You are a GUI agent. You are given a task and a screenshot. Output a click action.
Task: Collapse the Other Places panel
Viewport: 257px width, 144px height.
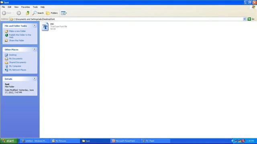(35, 49)
